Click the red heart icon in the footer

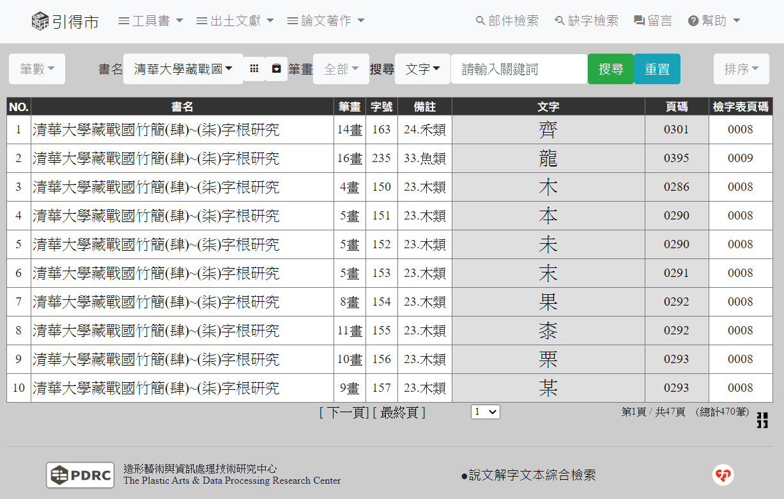(723, 475)
